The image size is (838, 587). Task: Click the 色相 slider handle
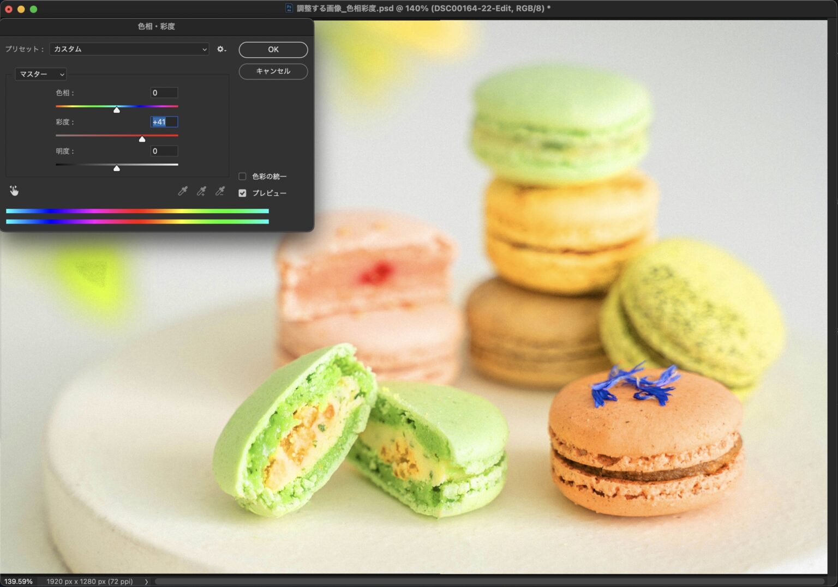point(117,110)
